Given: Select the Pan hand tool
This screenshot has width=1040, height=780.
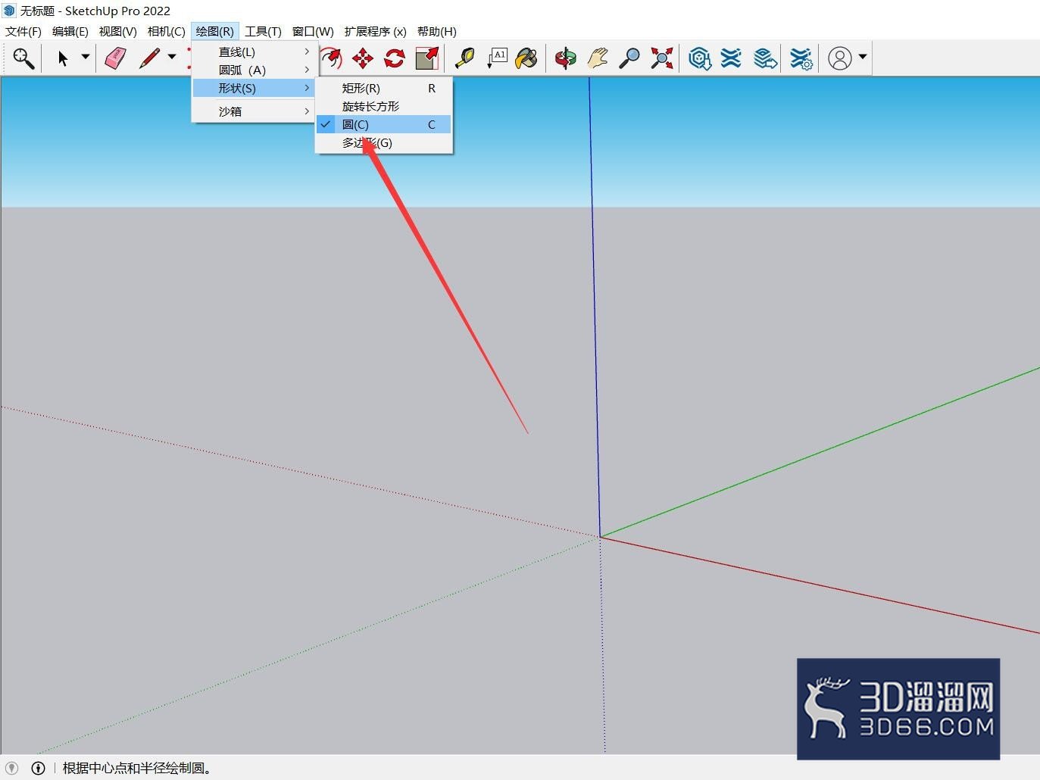Looking at the screenshot, I should (x=598, y=58).
